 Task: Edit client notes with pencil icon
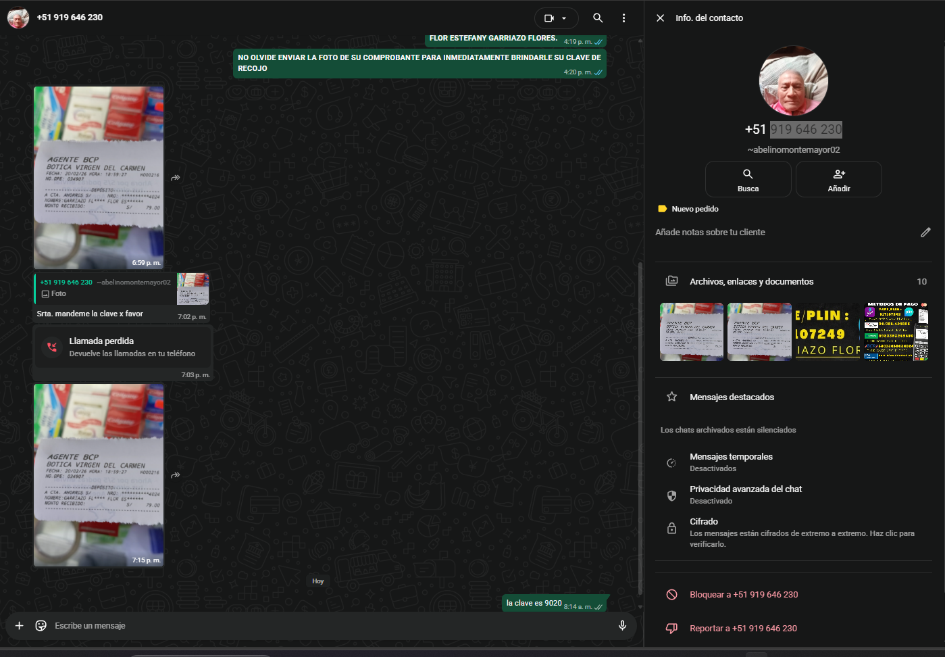click(925, 233)
